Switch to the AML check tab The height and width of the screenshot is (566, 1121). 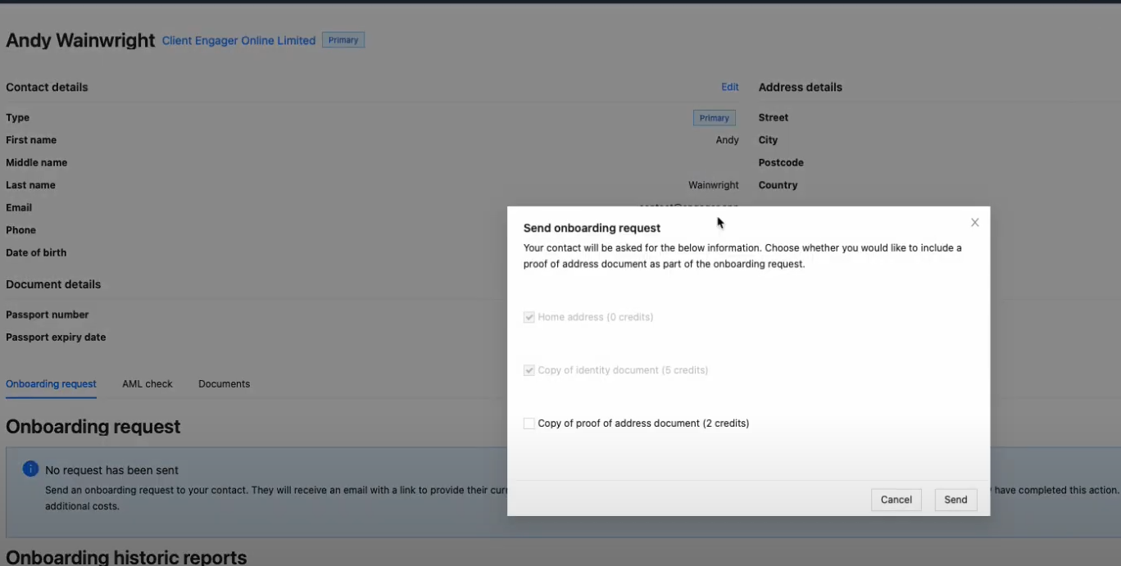(147, 383)
